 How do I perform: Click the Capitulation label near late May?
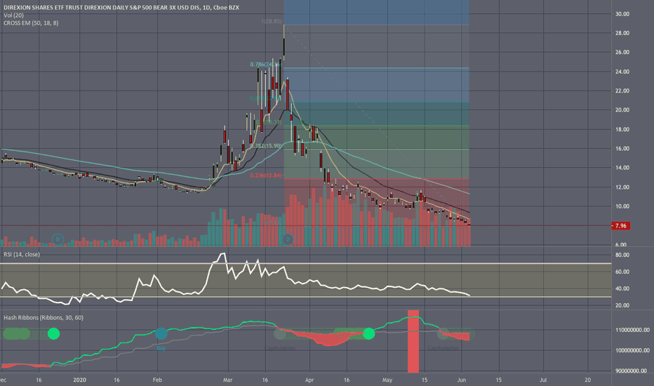(443, 348)
